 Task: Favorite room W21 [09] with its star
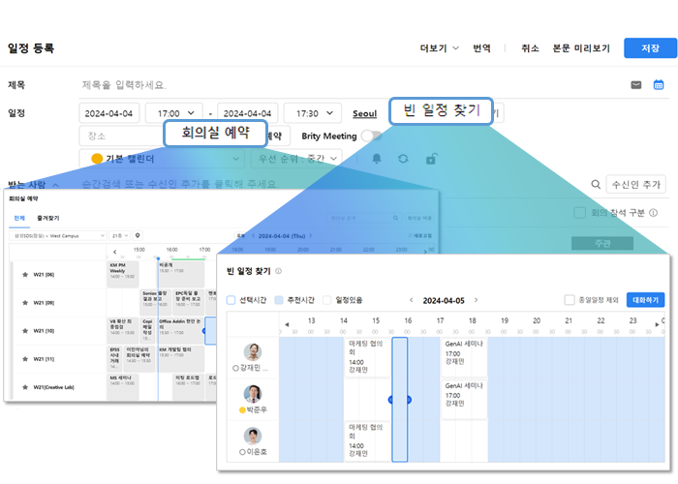[25, 302]
